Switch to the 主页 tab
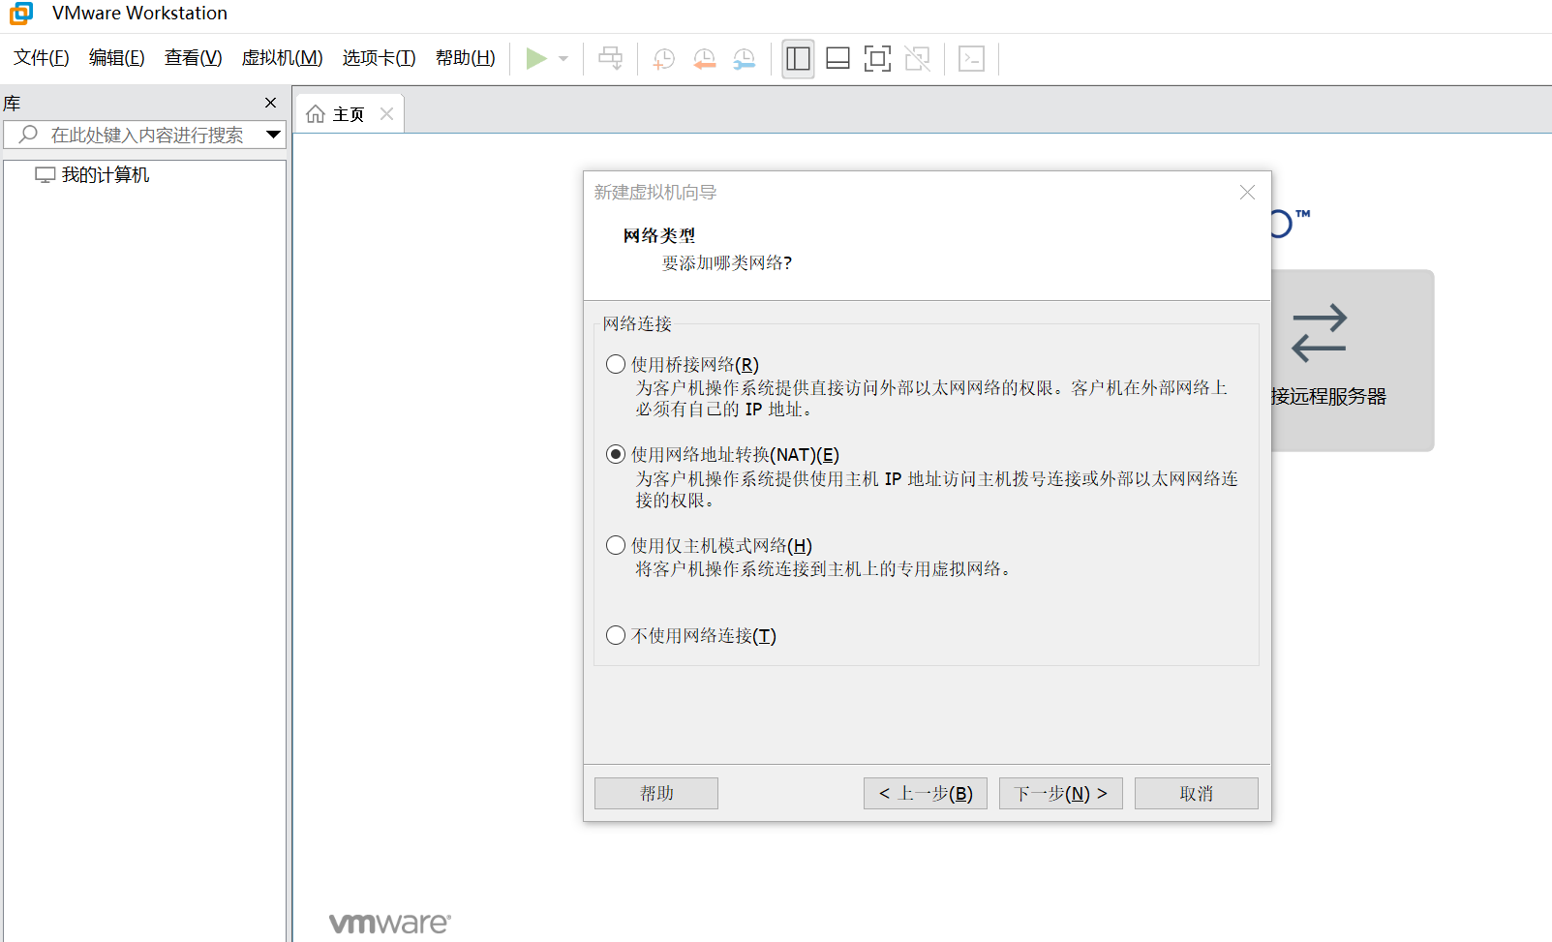Viewport: 1552px width, 942px height. 349,114
